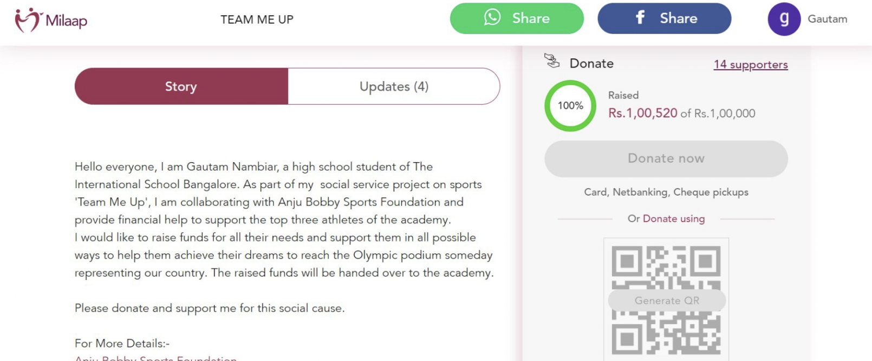Image resolution: width=872 pixels, height=361 pixels.
Task: View the 14 supporters link
Action: [x=751, y=64]
